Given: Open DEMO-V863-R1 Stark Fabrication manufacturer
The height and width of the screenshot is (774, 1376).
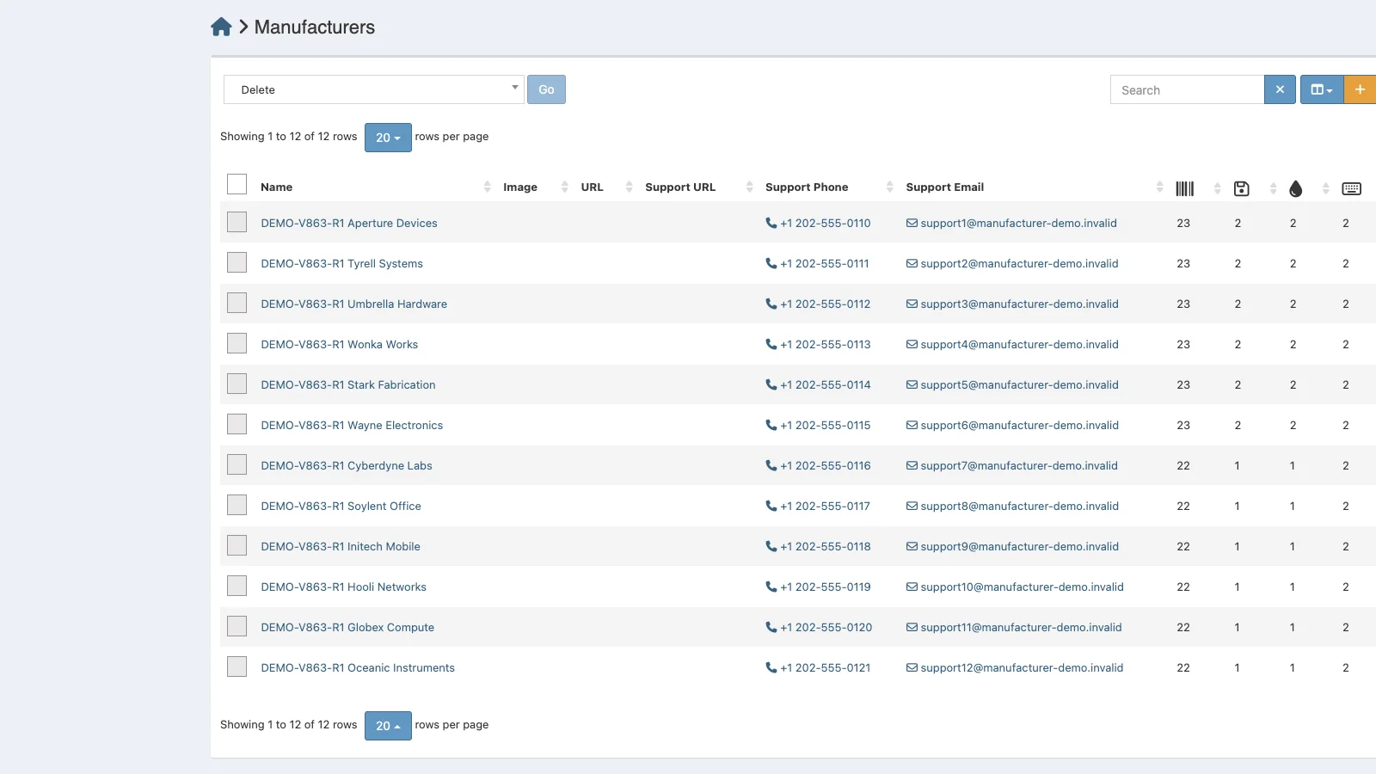Looking at the screenshot, I should [x=348, y=384].
